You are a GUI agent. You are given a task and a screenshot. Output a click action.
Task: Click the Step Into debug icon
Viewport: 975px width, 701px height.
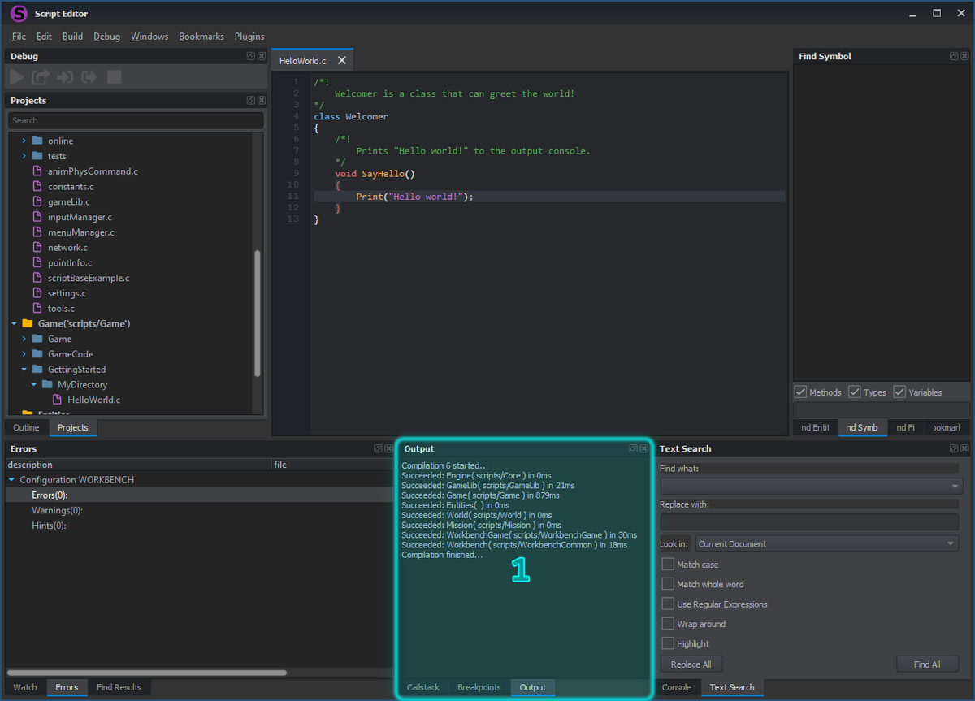(64, 76)
